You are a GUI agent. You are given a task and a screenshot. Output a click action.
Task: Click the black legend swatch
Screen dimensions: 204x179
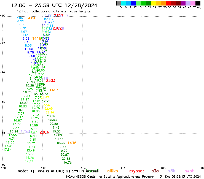pyautogui.click(x=198, y=3)
